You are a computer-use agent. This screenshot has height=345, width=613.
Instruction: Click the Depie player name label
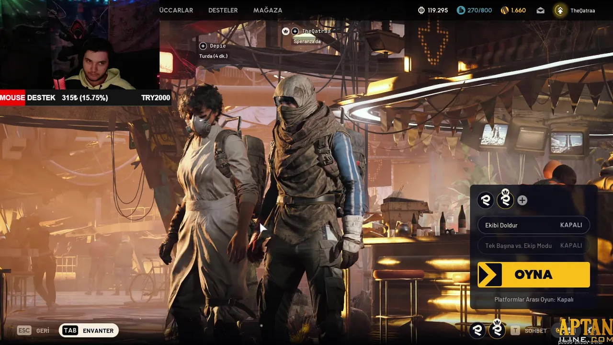coord(218,46)
